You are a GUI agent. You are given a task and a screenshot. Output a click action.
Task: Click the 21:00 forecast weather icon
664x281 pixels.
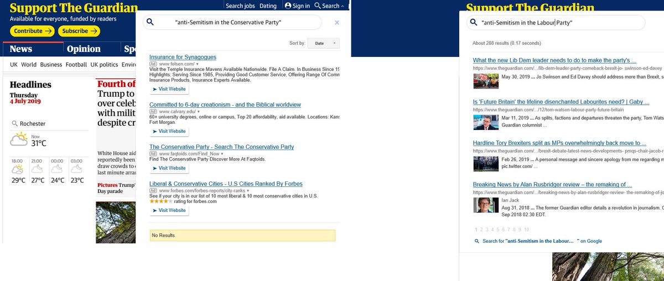point(38,169)
